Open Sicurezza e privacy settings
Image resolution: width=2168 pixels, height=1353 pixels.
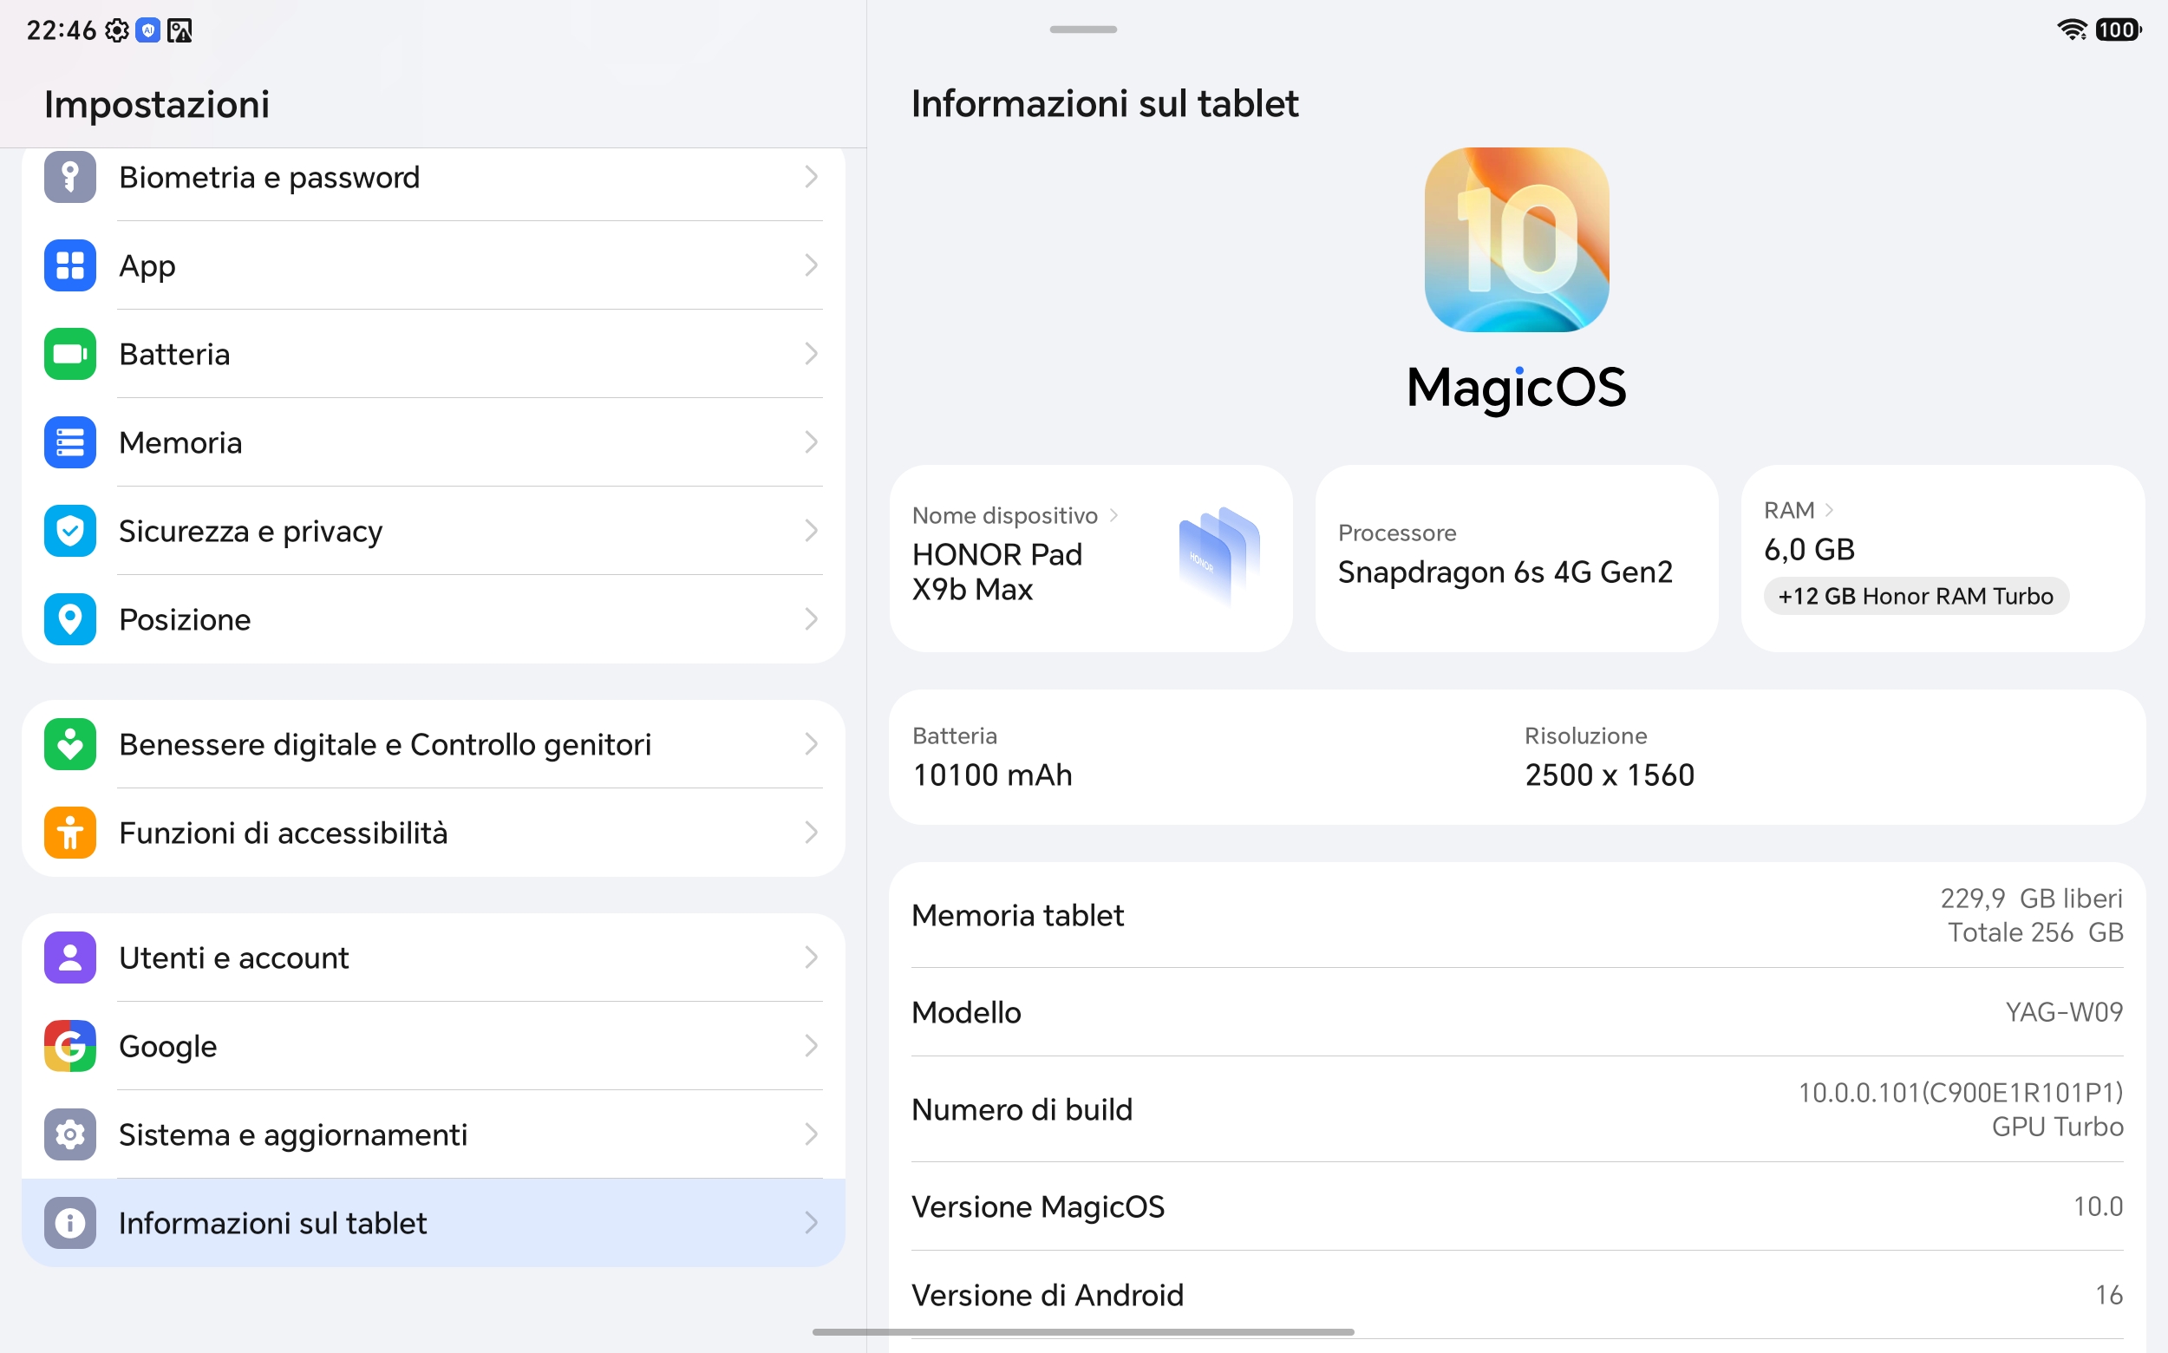pos(433,532)
